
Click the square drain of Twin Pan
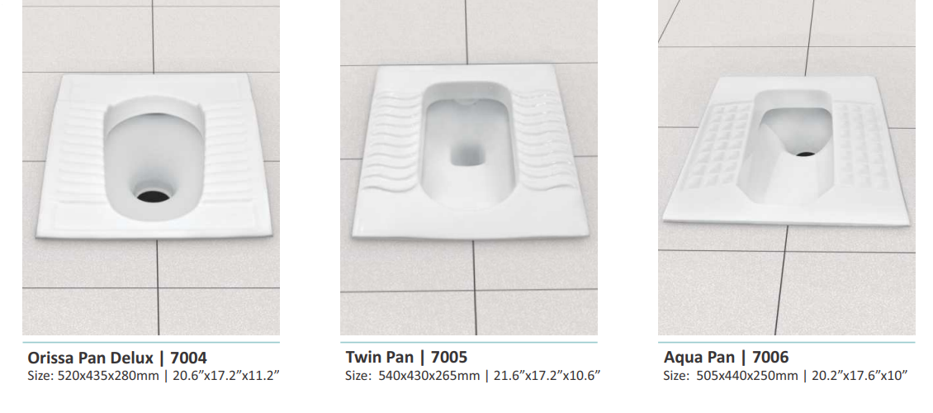click(x=467, y=154)
